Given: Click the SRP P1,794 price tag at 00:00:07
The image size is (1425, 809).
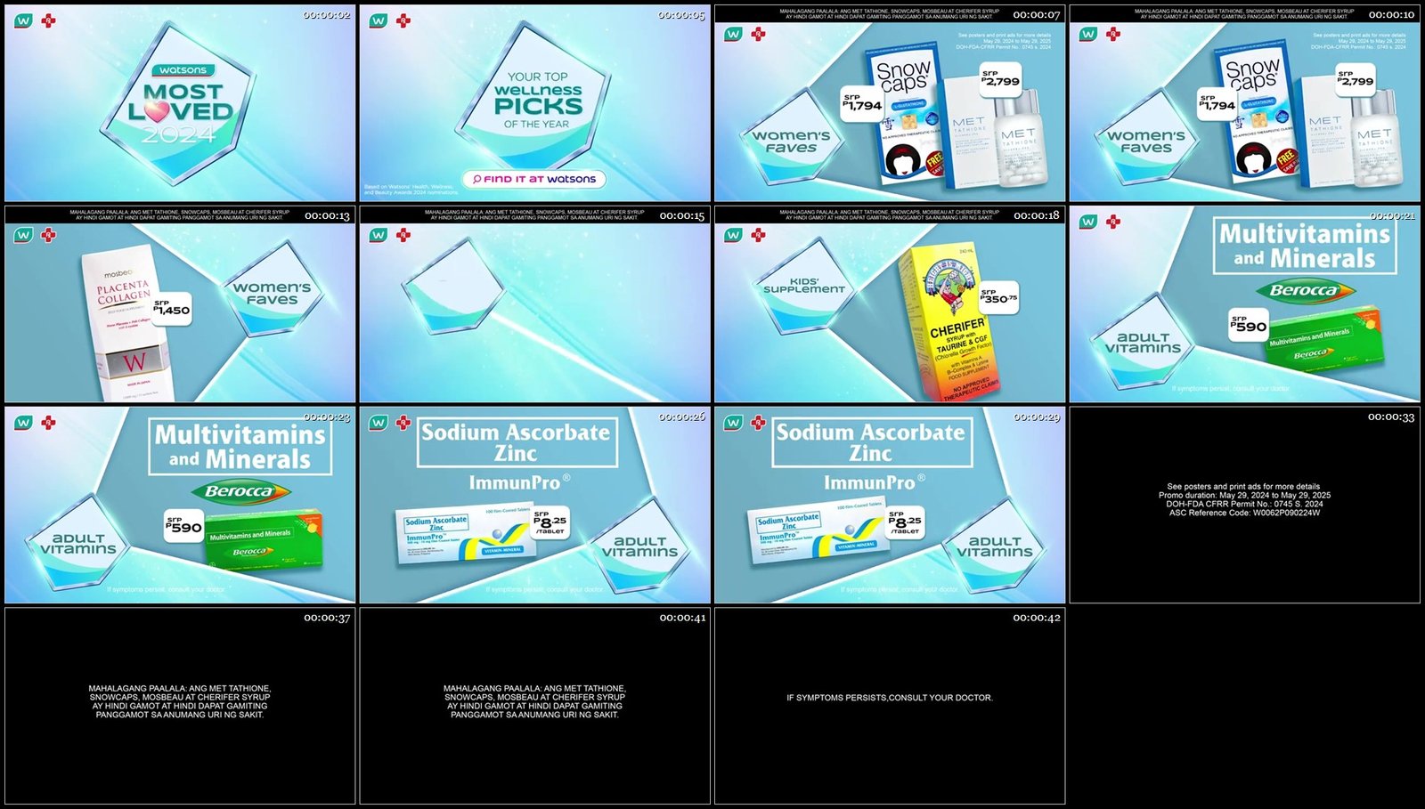Looking at the screenshot, I should coord(862,102).
